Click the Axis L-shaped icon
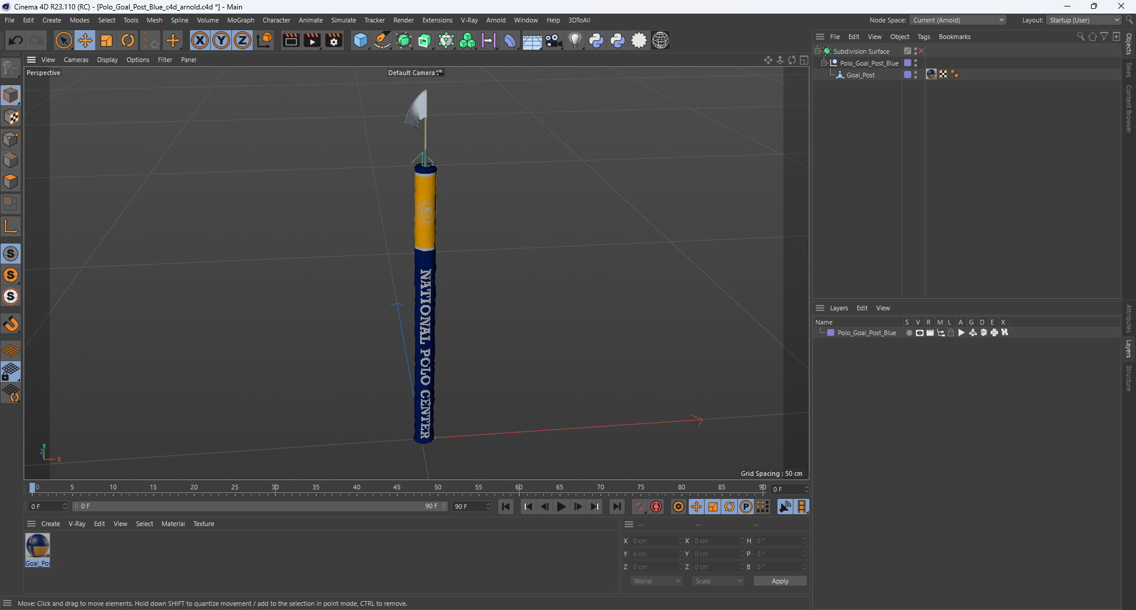The height and width of the screenshot is (610, 1136). pyautogui.click(x=11, y=226)
